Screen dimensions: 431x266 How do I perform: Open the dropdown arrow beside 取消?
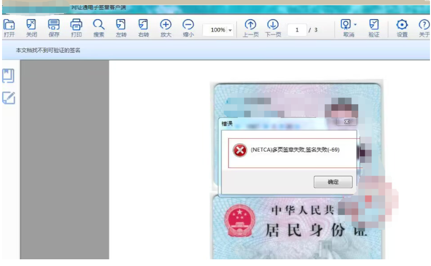click(x=355, y=25)
